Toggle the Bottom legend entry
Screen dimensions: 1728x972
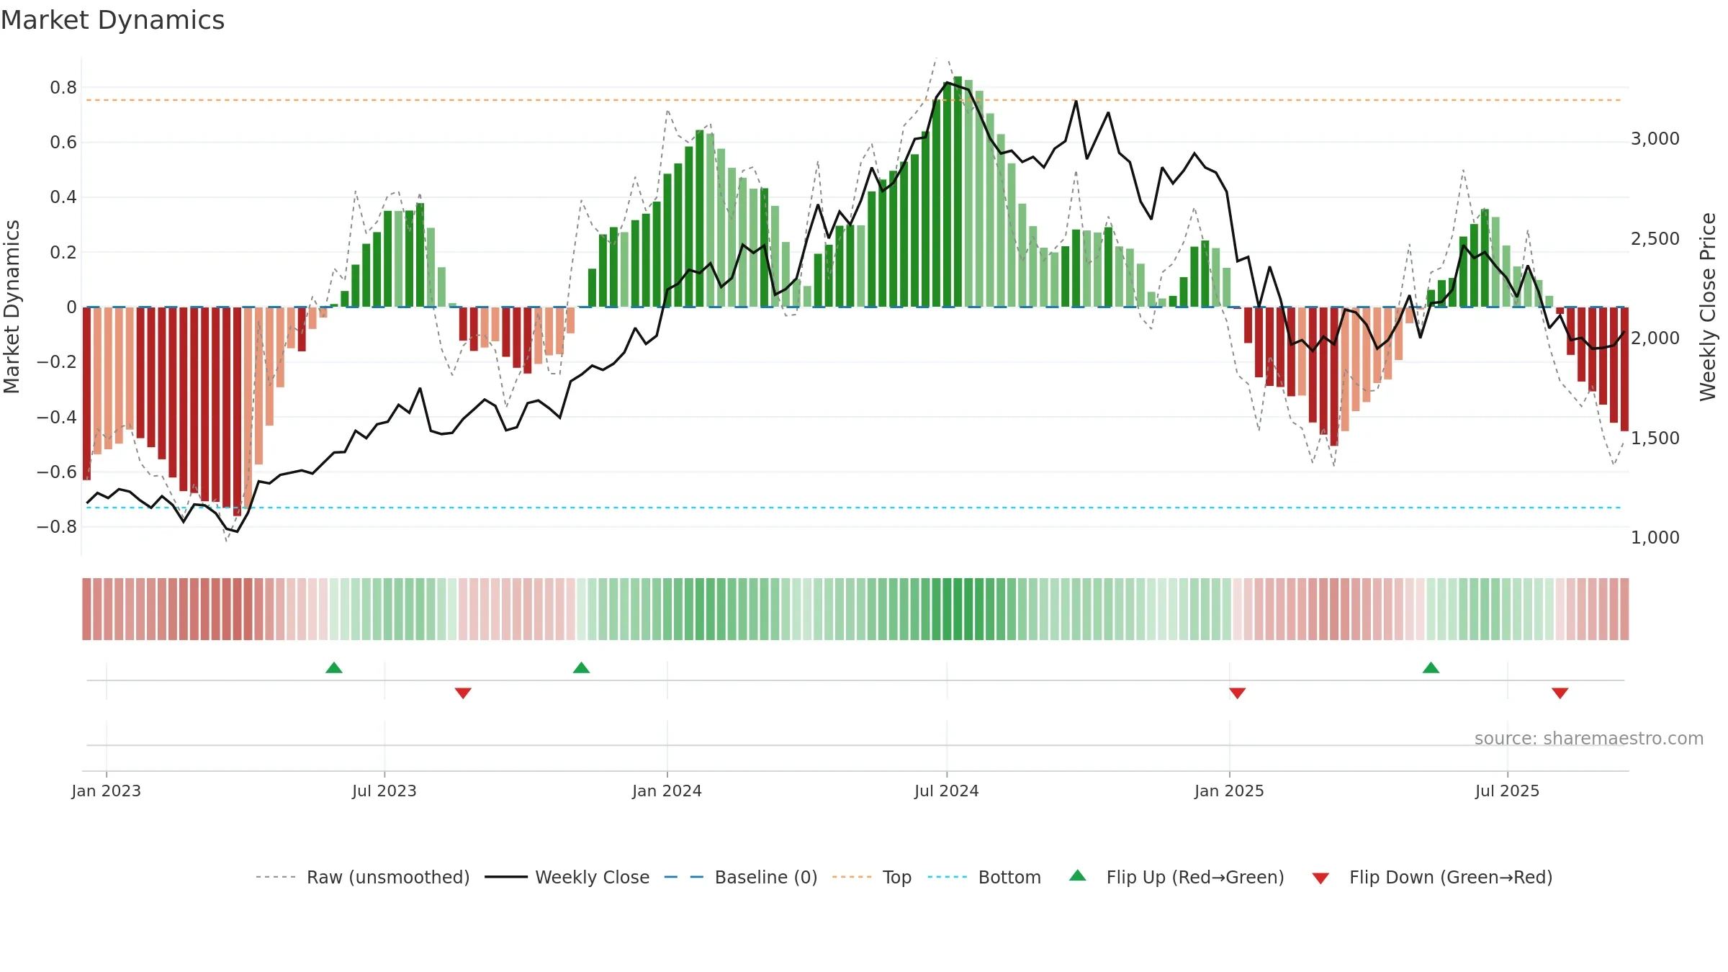click(x=1009, y=877)
